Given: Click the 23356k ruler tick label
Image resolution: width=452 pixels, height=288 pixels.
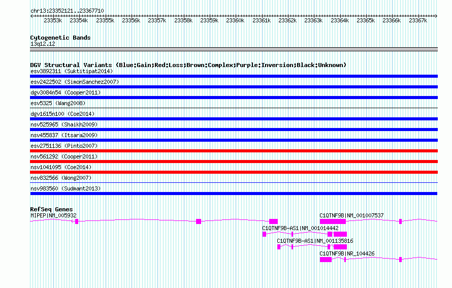Looking at the screenshot, I should click(131, 20).
